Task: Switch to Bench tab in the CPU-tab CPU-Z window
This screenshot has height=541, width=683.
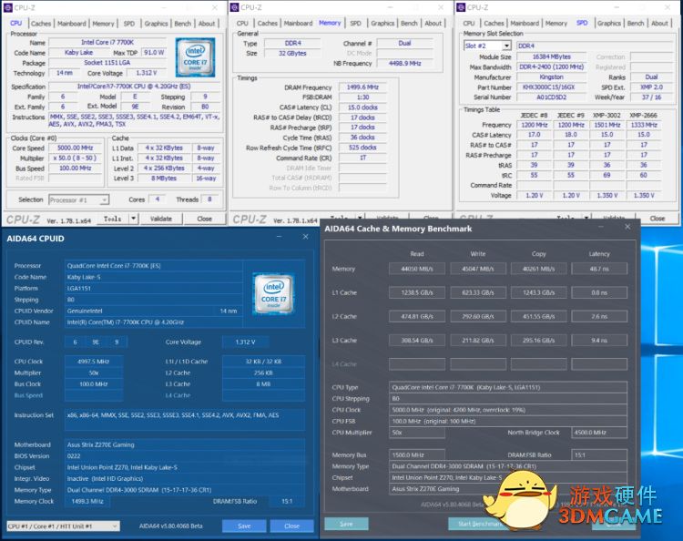Action: tap(182, 24)
